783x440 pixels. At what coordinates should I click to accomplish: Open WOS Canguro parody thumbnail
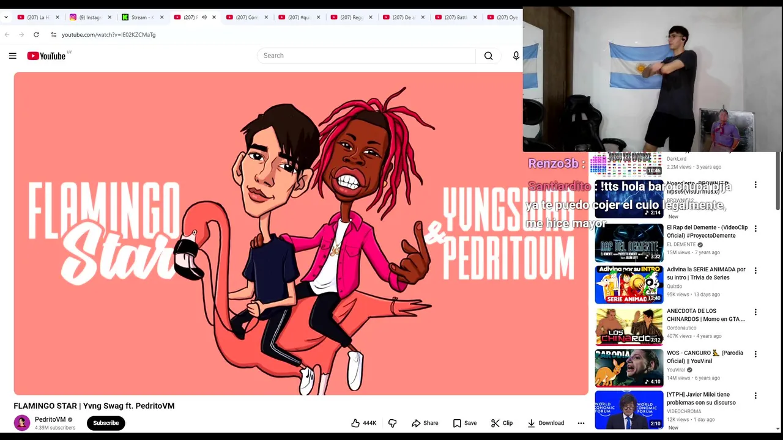[629, 368]
